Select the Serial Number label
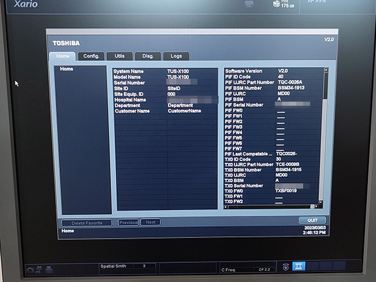 (129, 83)
